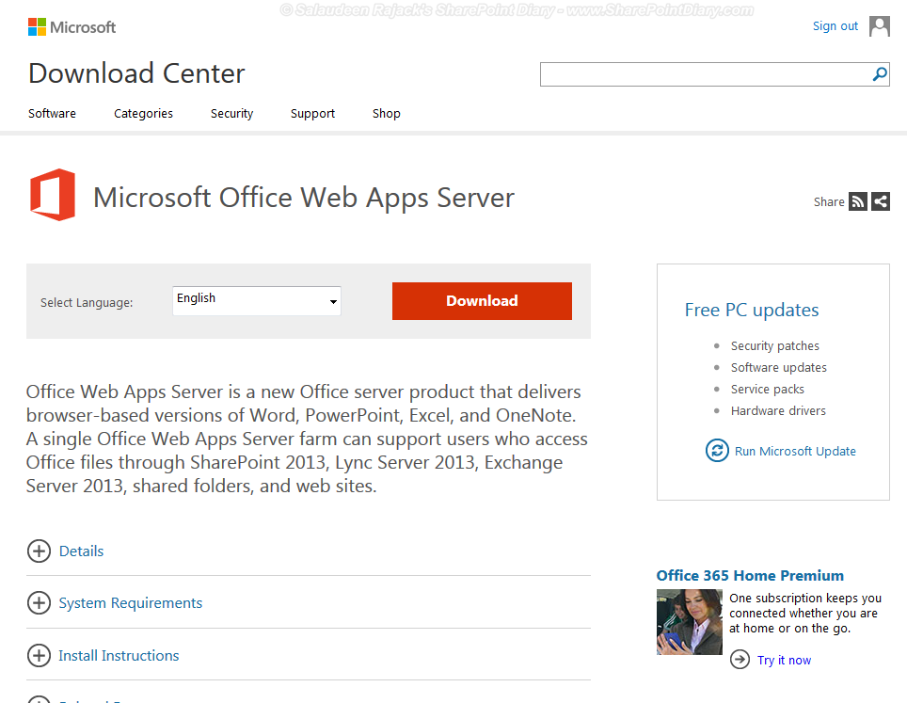
Task: Open the RSS feed share icon
Action: coord(858,201)
